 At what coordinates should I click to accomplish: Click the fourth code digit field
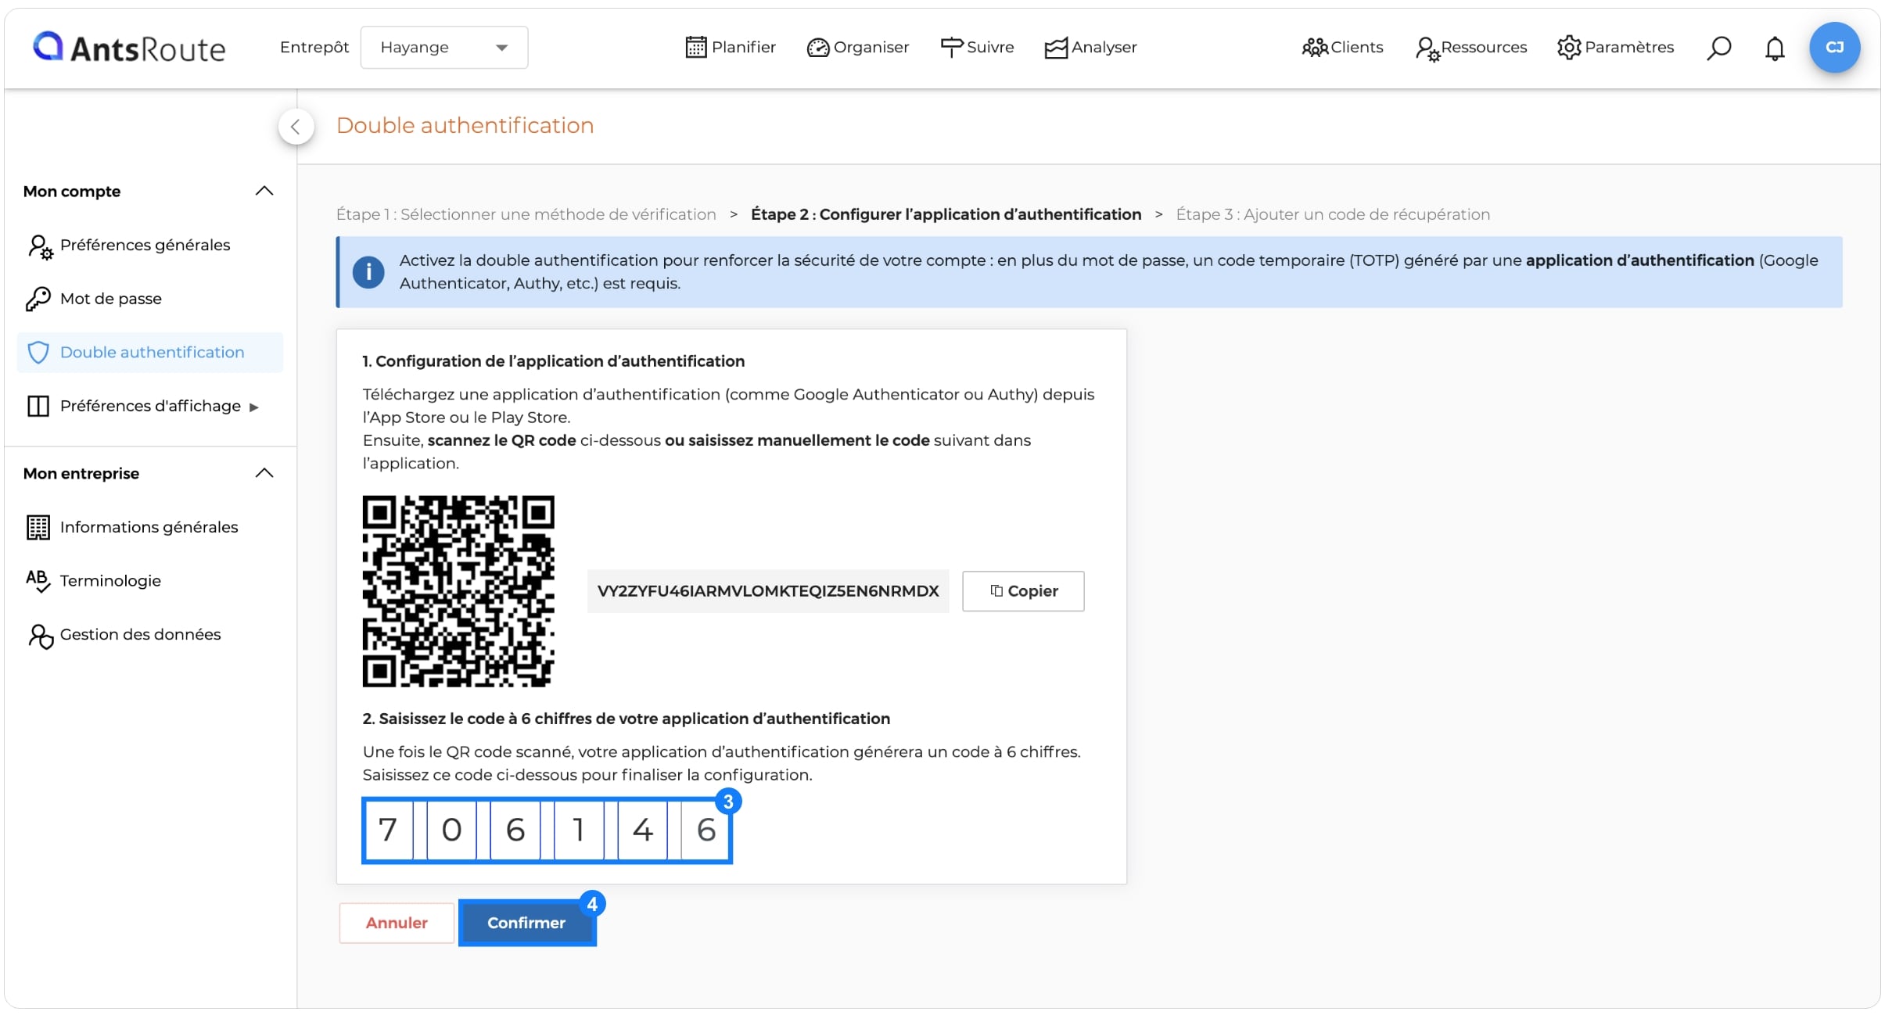pos(579,830)
